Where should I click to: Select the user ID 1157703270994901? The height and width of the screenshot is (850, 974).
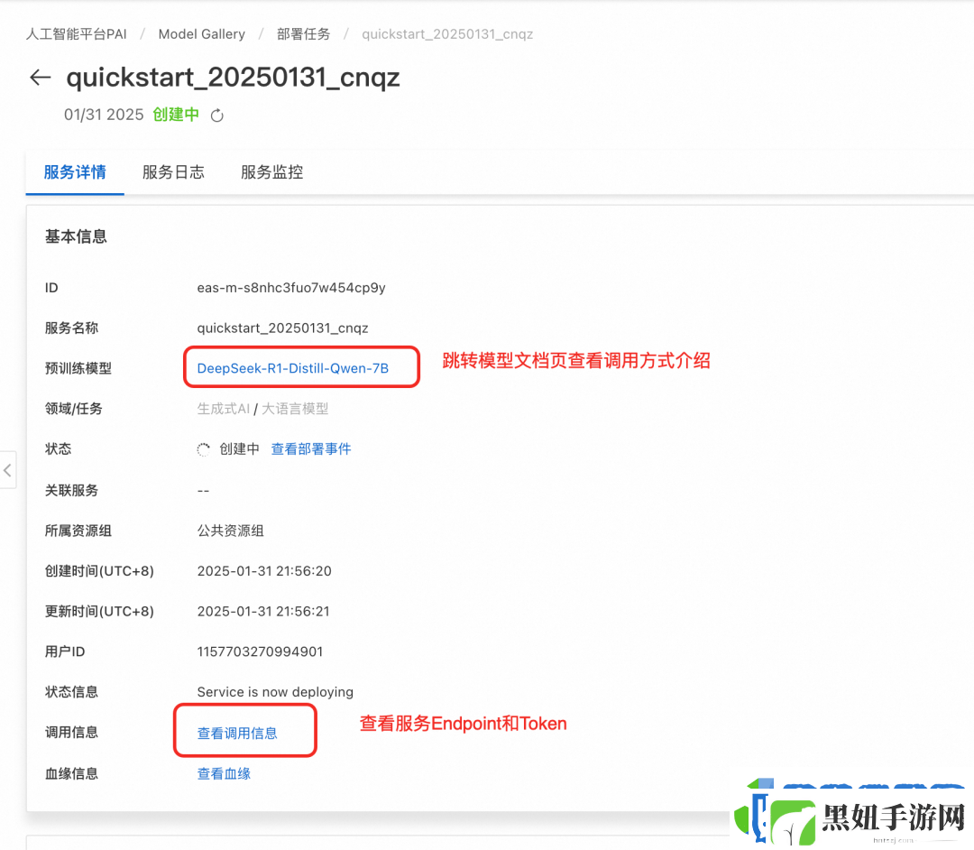(260, 651)
